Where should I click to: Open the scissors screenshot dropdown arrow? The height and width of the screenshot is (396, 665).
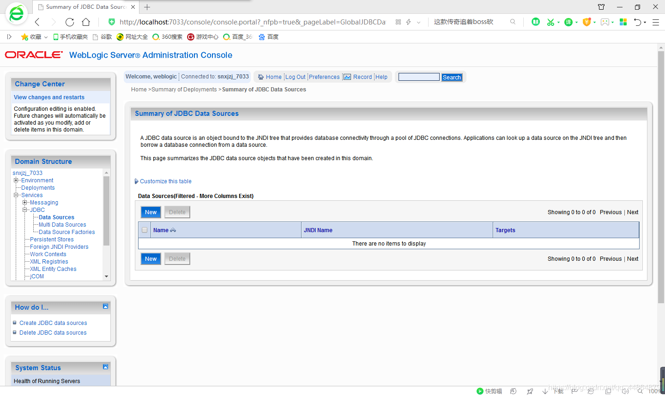(x=558, y=22)
